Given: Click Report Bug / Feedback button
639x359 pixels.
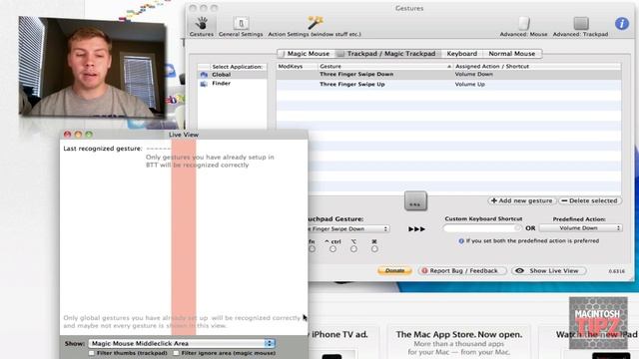Looking at the screenshot, I should tap(462, 270).
